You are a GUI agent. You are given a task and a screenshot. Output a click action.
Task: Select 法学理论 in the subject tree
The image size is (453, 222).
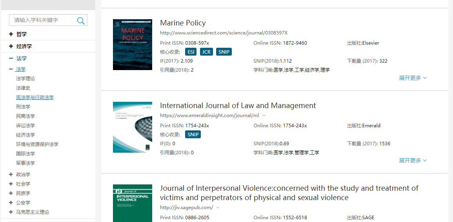coord(25,78)
